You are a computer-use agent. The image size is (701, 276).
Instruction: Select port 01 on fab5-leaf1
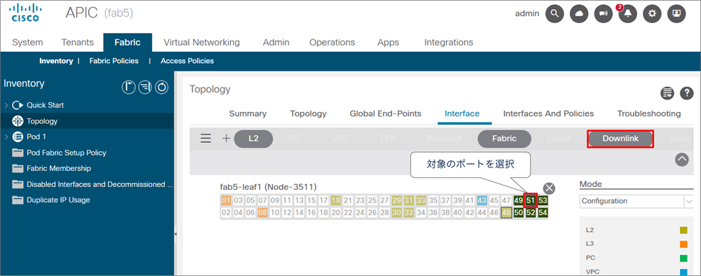[x=226, y=200]
